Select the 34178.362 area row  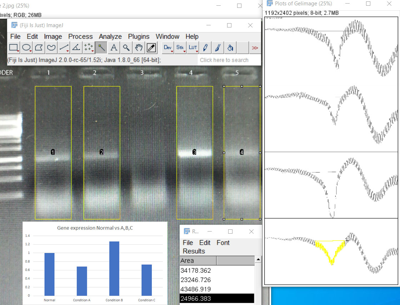[217, 270]
